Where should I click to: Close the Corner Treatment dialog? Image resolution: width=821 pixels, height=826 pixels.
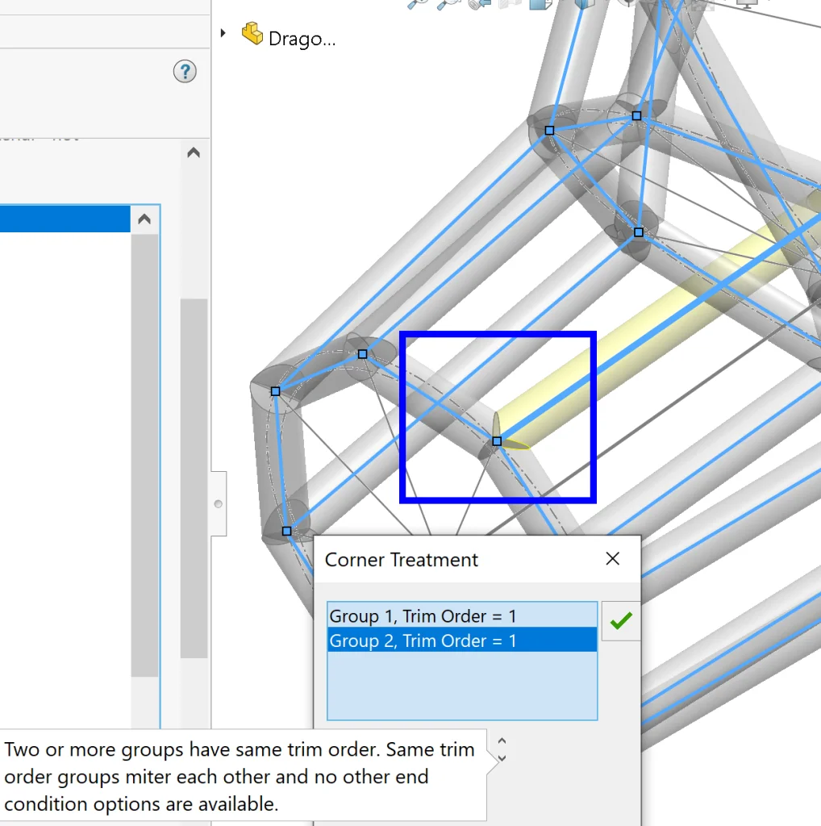613,559
